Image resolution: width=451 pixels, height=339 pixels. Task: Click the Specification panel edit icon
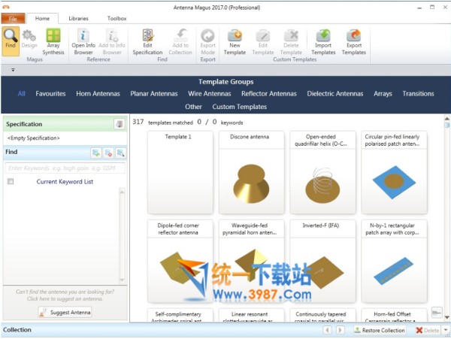(119, 124)
